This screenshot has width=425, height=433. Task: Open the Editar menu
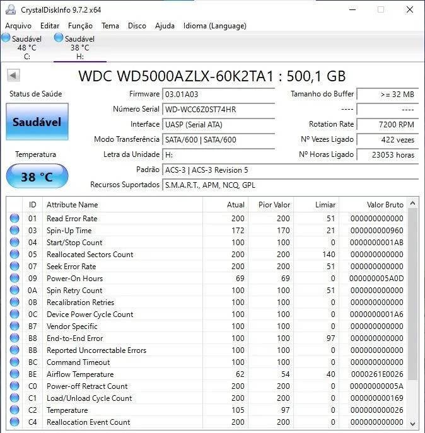pyautogui.click(x=50, y=26)
